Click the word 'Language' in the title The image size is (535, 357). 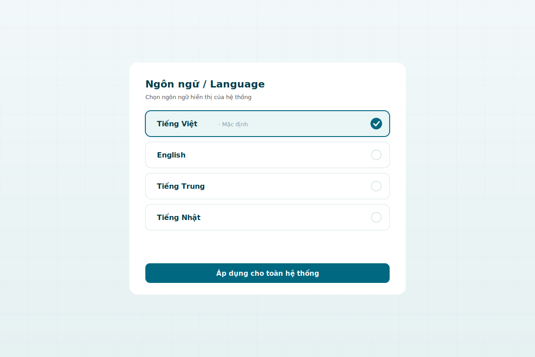238,84
